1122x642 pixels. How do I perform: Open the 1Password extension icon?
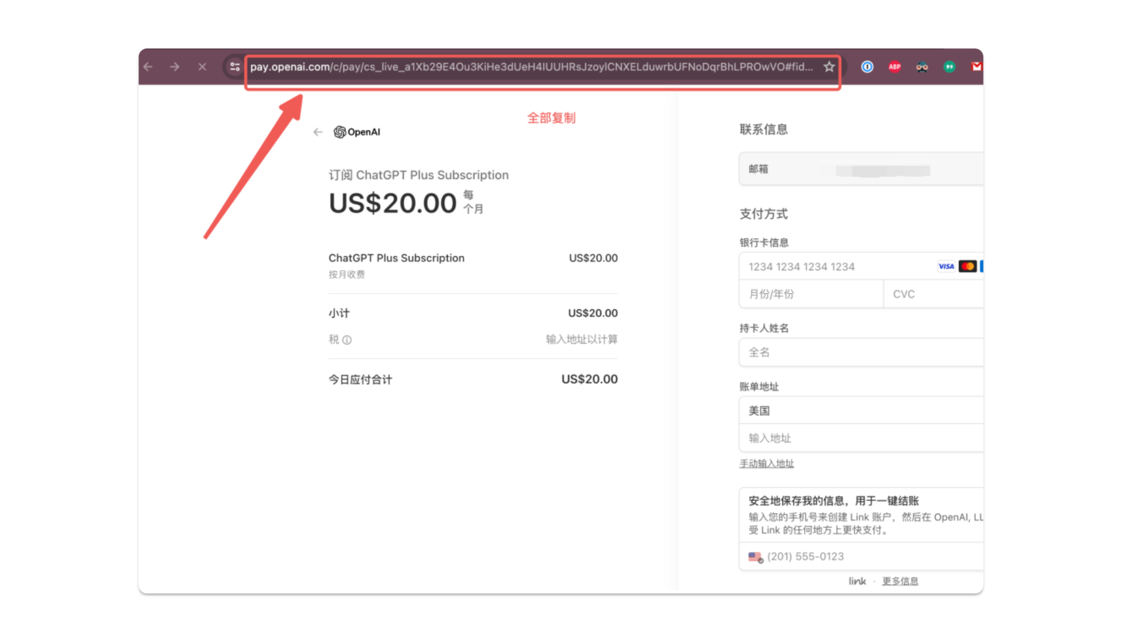pos(867,67)
